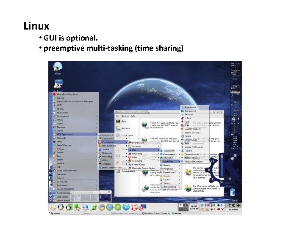
Task: Expand the Games submenu arrow
Action: [x=97, y=123]
